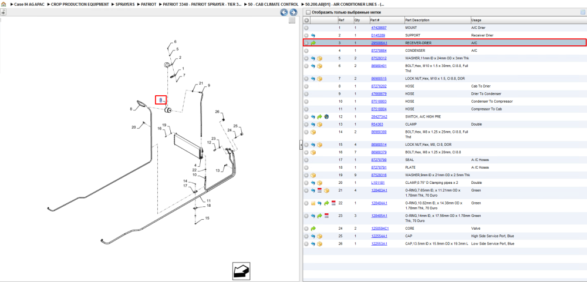Click the globe icon on SWITCH, A/C HIGH PRE row

[x=326, y=117]
